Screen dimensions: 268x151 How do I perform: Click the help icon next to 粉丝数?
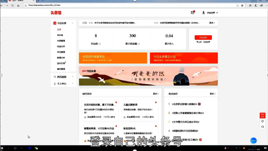click(100, 44)
